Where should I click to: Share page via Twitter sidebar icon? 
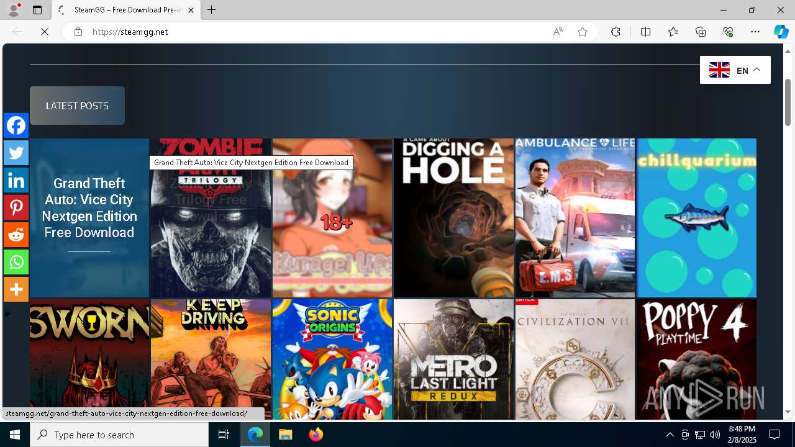click(16, 153)
